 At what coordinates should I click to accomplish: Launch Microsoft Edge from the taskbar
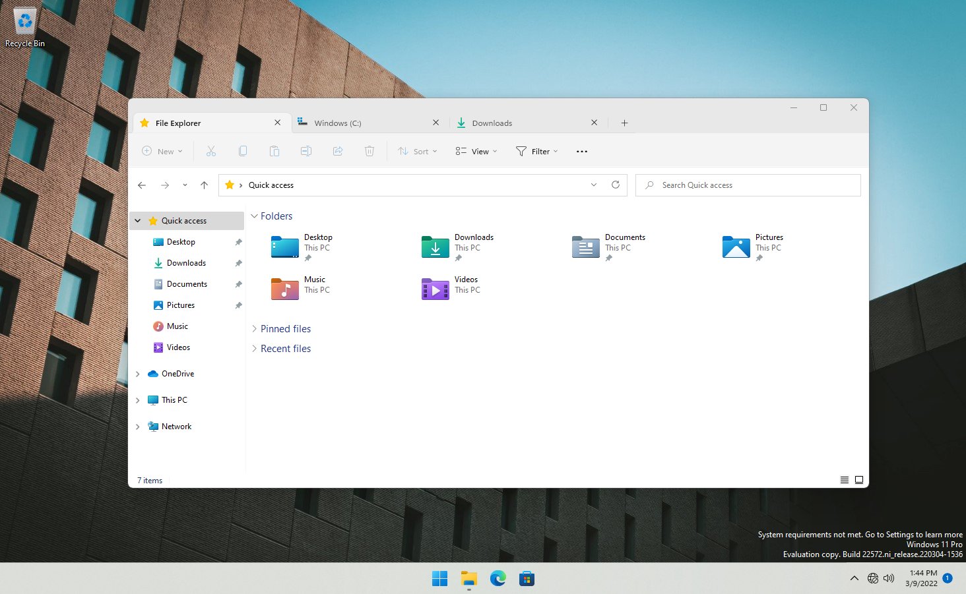click(x=497, y=578)
